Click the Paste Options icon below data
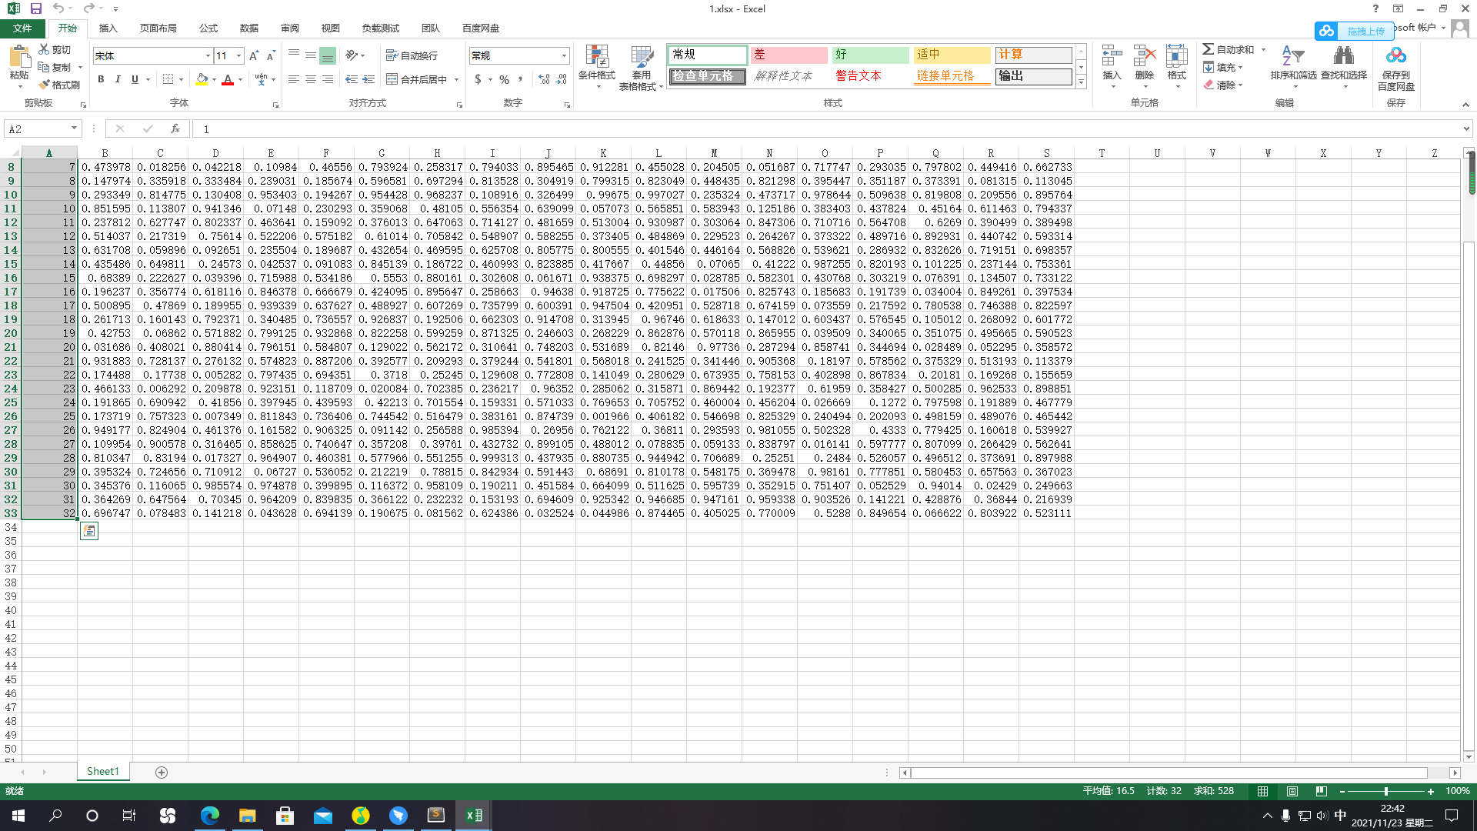The width and height of the screenshot is (1477, 831). pyautogui.click(x=89, y=531)
